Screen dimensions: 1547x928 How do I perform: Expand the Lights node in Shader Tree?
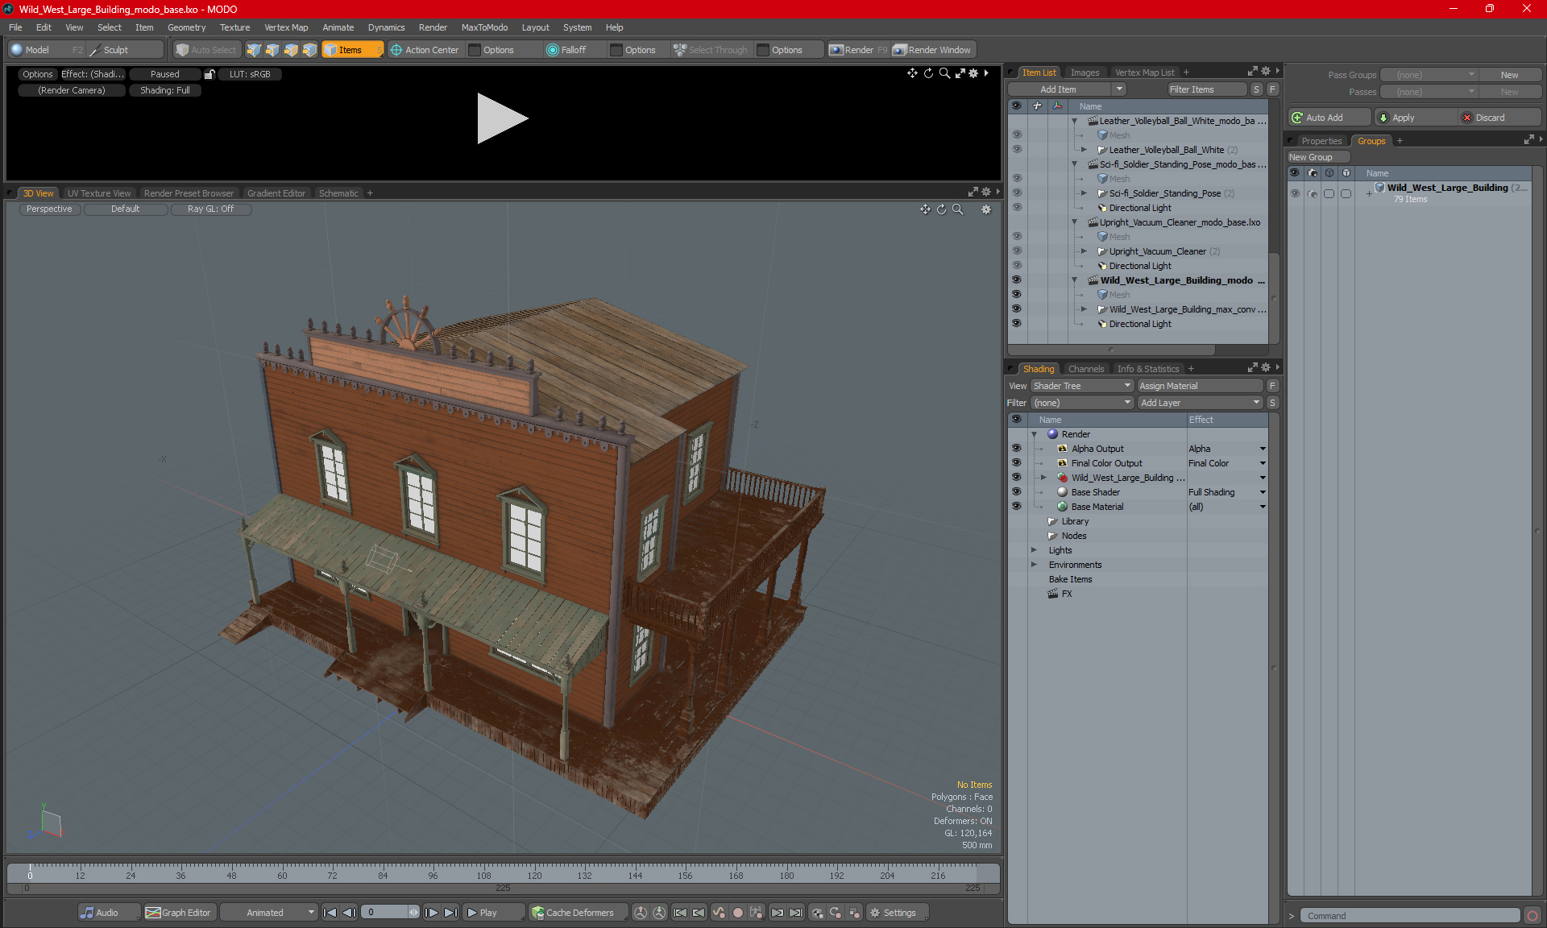tap(1034, 550)
